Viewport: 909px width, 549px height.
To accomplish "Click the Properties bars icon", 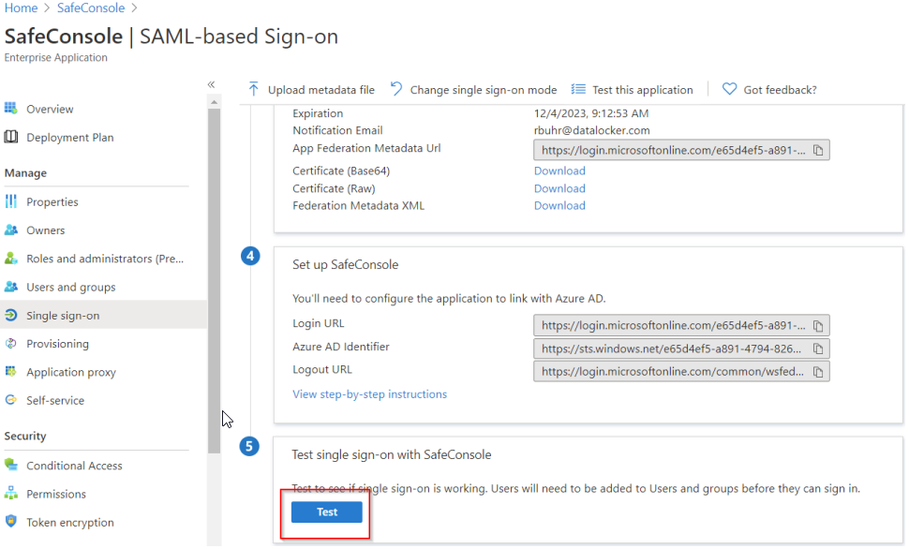I will pyautogui.click(x=10, y=201).
